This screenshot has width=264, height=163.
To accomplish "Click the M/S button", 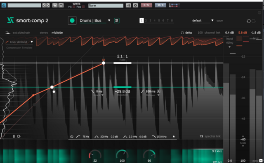I will pos(160,5).
